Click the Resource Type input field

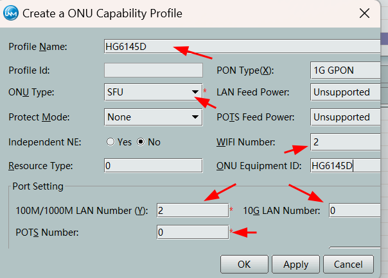click(154, 165)
